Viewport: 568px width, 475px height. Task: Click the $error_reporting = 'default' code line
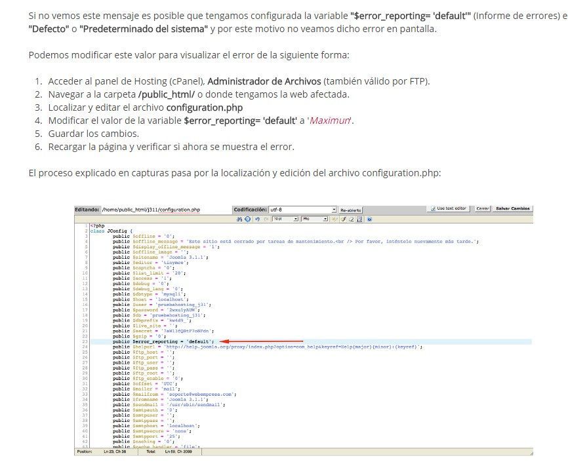pyautogui.click(x=163, y=341)
